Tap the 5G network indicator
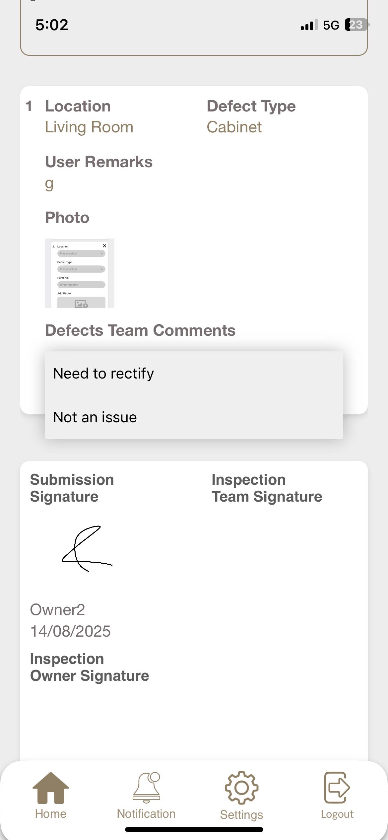The height and width of the screenshot is (840, 388). pyautogui.click(x=331, y=25)
